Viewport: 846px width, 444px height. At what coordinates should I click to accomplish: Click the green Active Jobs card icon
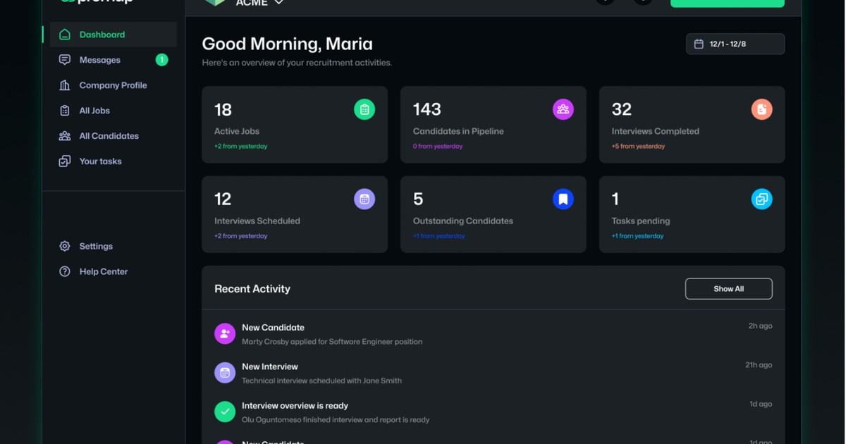pyautogui.click(x=364, y=109)
